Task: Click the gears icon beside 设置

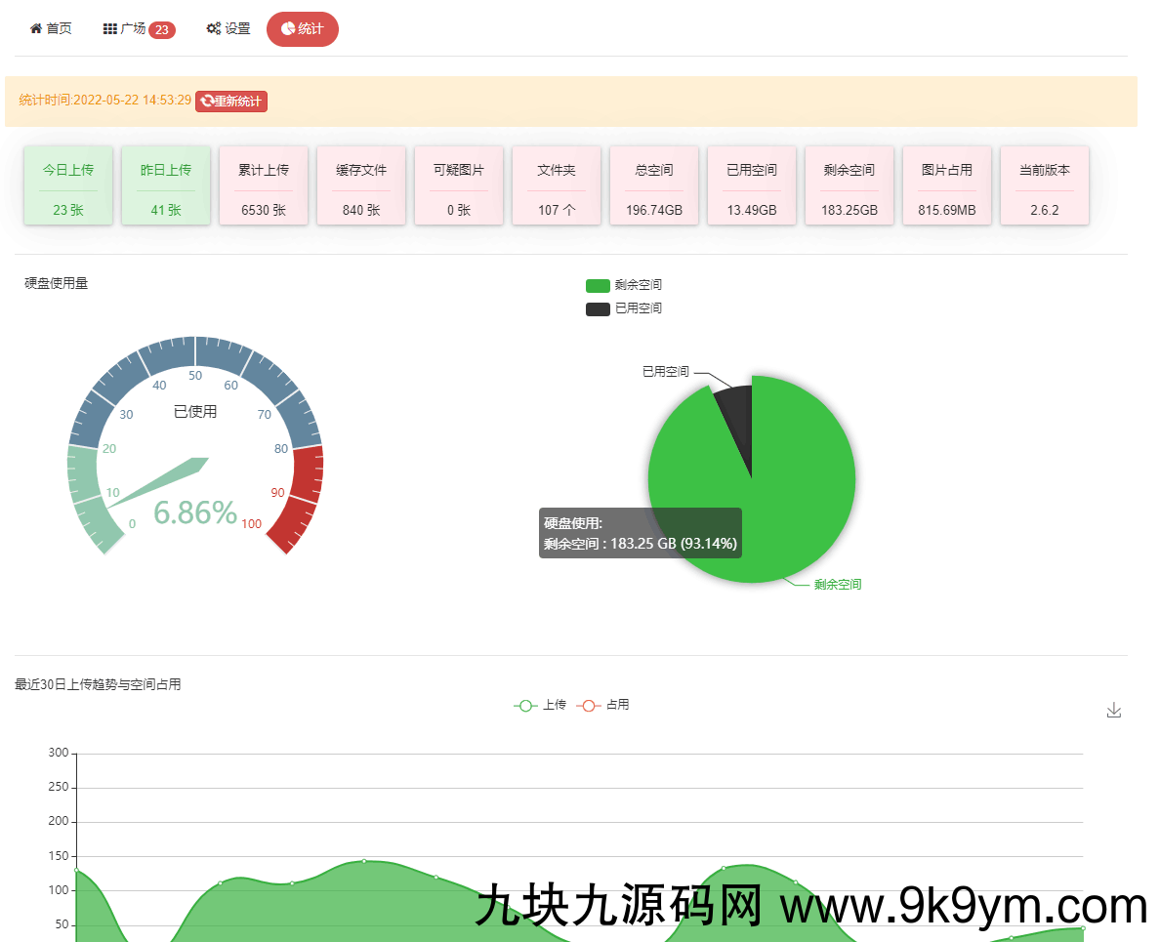Action: click(215, 28)
